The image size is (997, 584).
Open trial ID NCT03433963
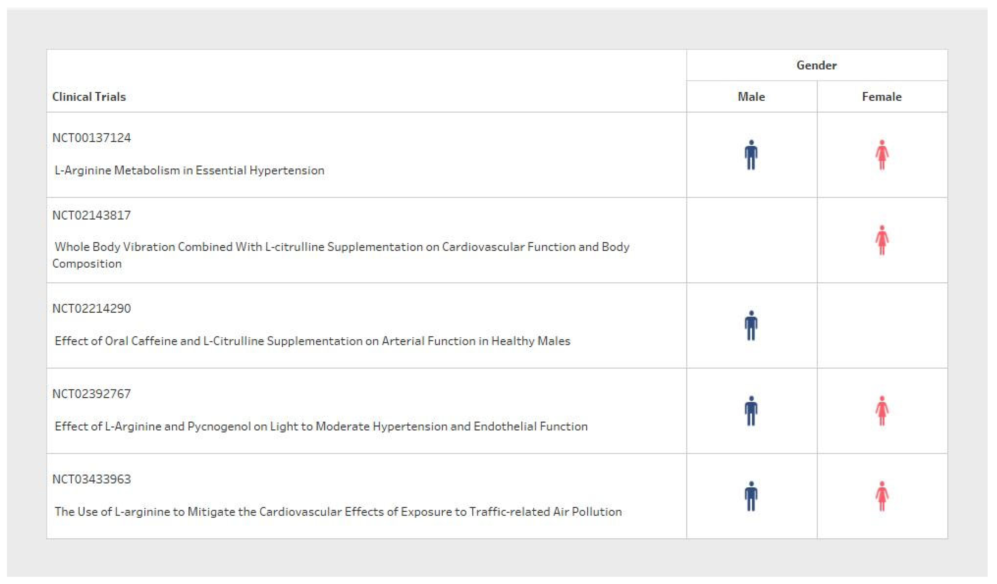coord(91,479)
